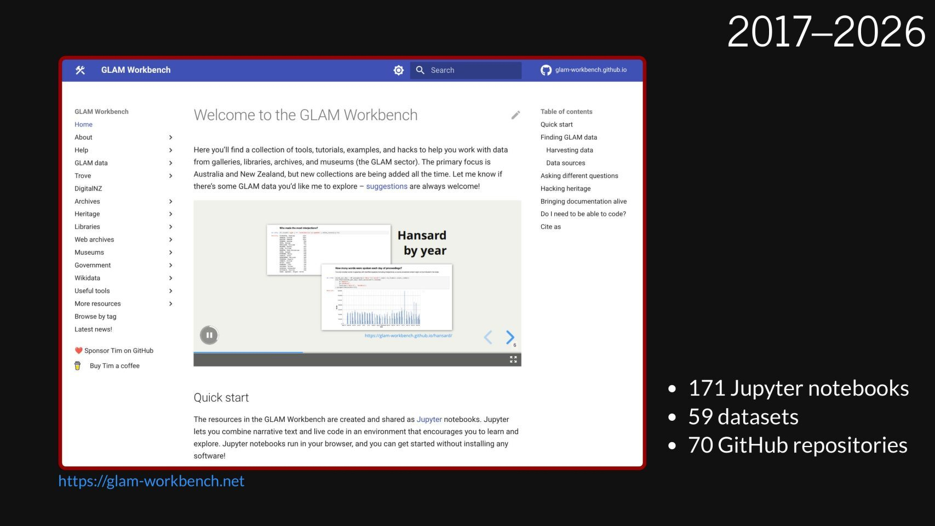Follow the suggestions link in intro text
Viewport: 935px width, 526px height.
(x=387, y=186)
